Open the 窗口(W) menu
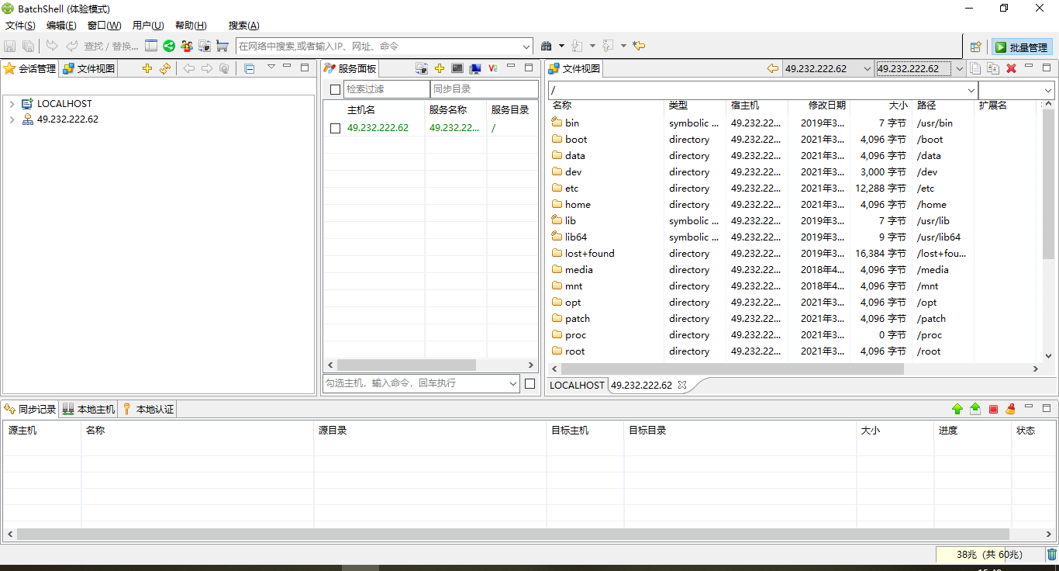 104,26
